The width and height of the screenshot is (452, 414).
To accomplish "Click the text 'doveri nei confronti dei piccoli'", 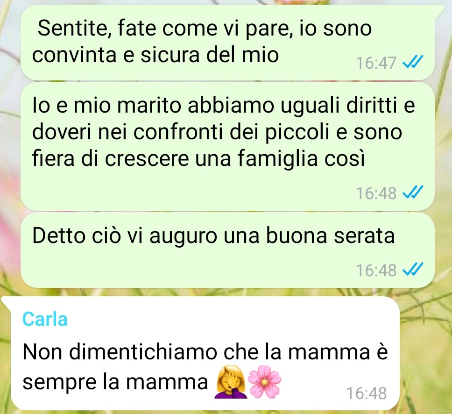I will point(181,132).
